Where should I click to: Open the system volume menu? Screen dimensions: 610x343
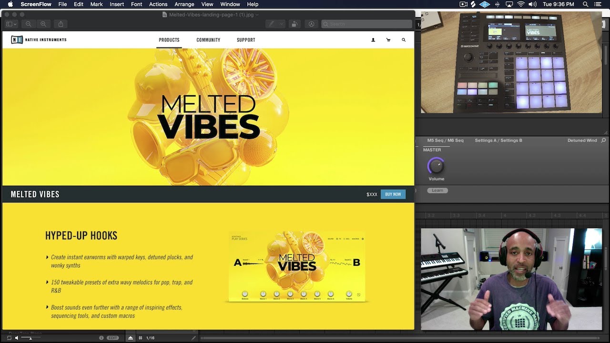532,4
